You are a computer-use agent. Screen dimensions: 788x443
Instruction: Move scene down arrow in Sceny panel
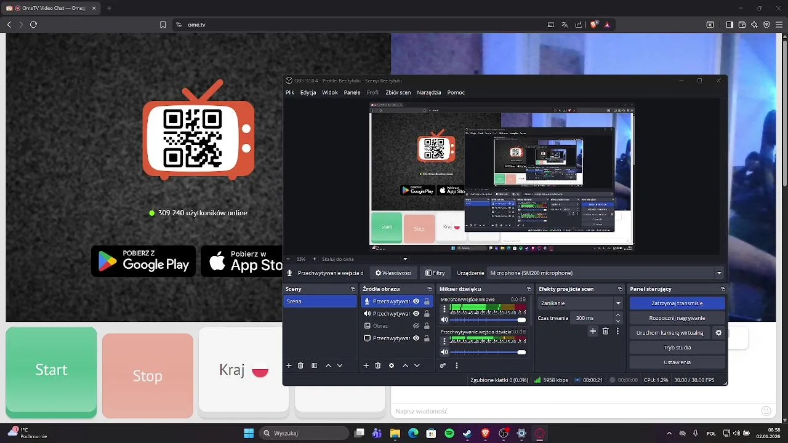point(339,365)
